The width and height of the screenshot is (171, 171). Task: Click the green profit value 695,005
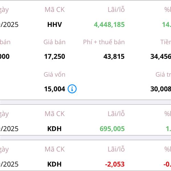pos(112,129)
